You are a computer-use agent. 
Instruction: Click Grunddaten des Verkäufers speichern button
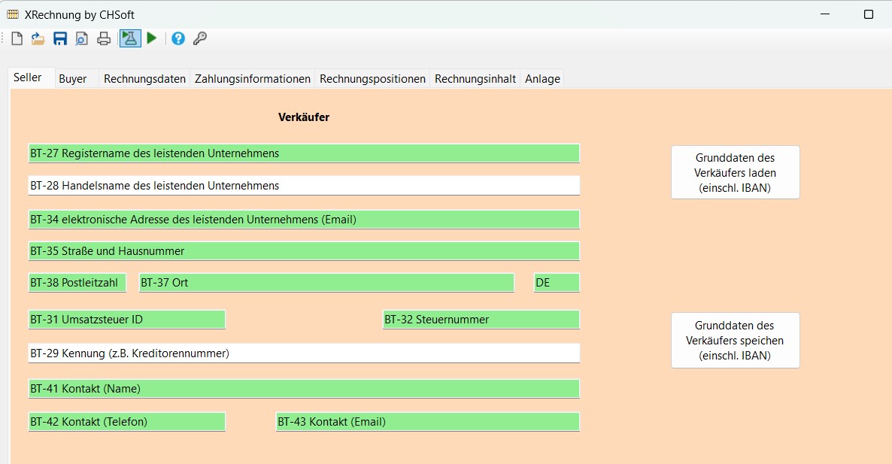tap(735, 340)
